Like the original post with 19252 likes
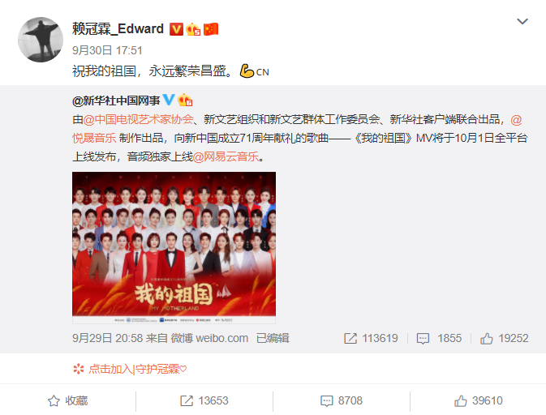Viewport: 546px width, 415px height. (504, 338)
